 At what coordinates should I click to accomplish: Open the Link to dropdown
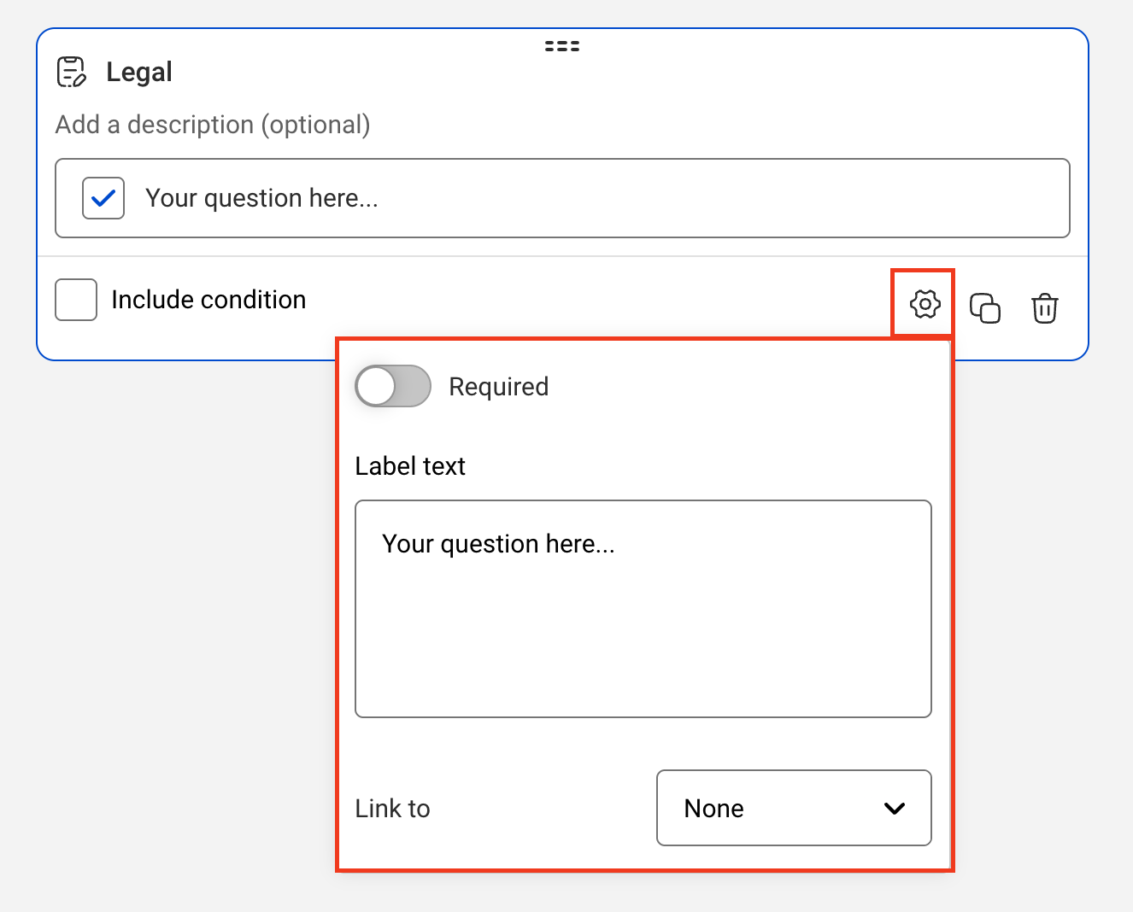(793, 808)
